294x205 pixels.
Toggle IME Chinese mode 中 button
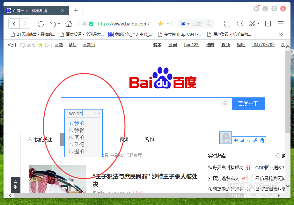click(236, 140)
